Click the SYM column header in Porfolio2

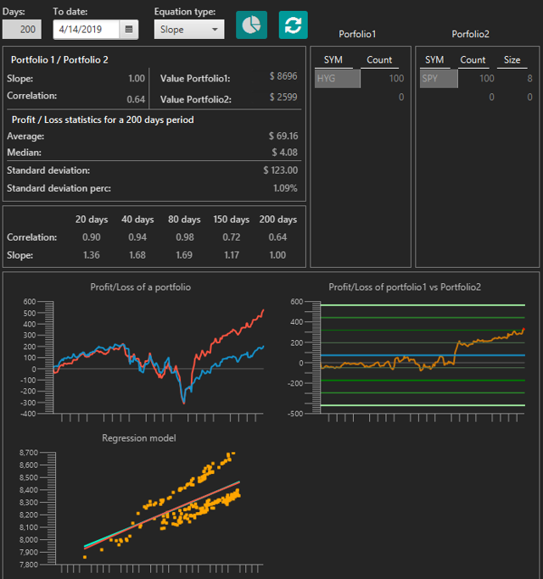click(434, 60)
